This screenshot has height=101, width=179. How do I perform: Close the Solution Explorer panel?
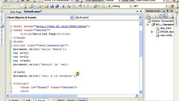tap(171, 11)
